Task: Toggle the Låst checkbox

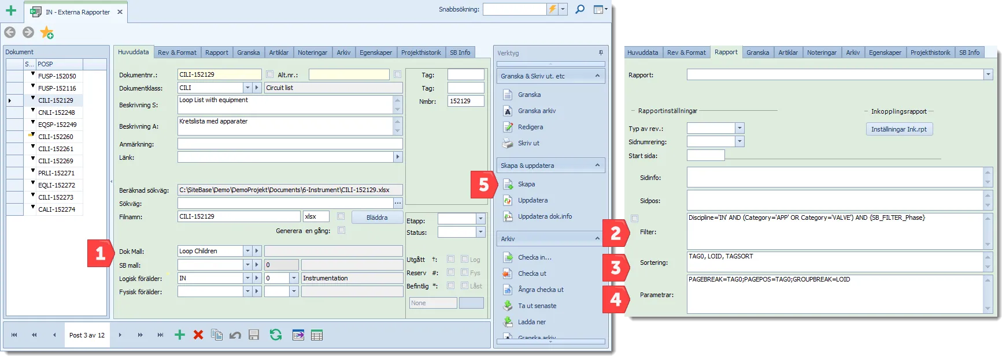Action: click(x=465, y=286)
